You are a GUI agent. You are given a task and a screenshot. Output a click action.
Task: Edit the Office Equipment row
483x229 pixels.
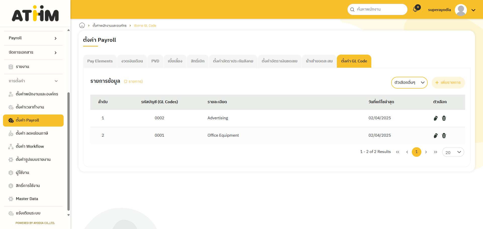pyautogui.click(x=436, y=136)
